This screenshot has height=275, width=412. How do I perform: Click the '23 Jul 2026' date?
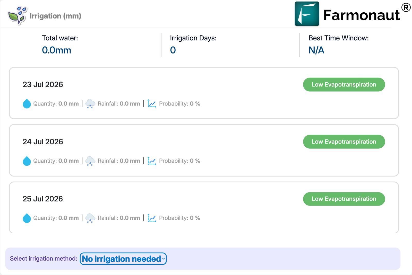(43, 85)
